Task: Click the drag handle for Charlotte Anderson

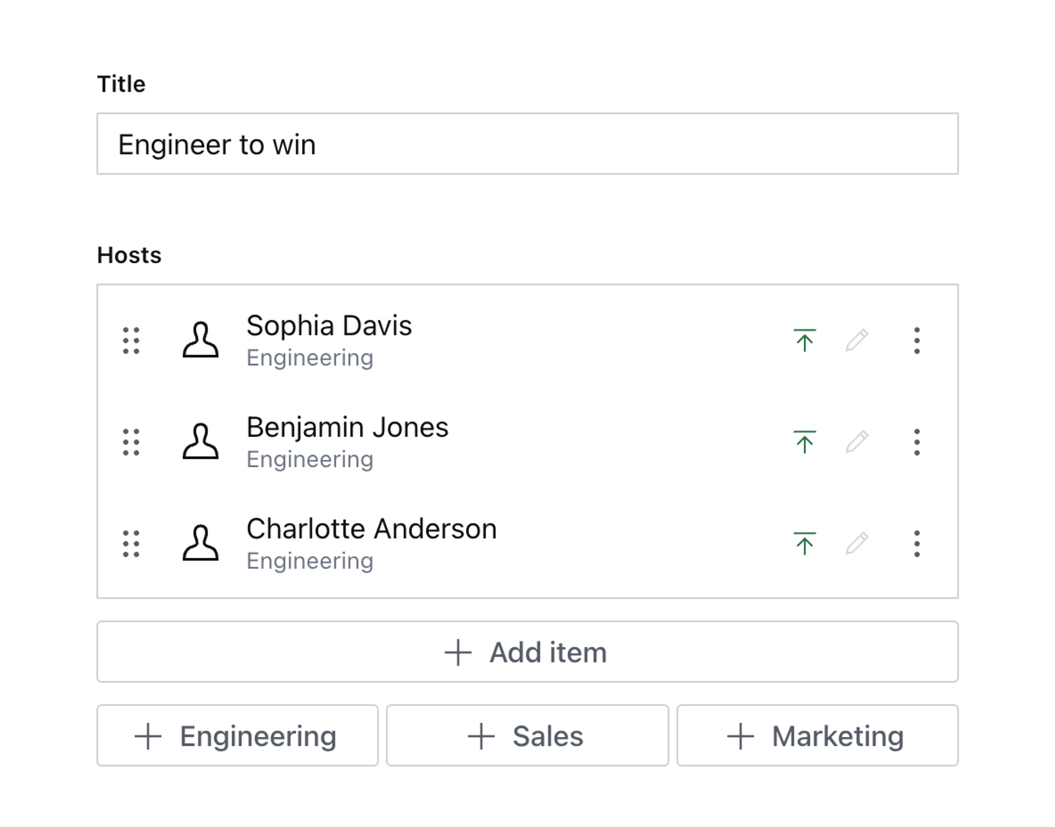Action: 131,544
